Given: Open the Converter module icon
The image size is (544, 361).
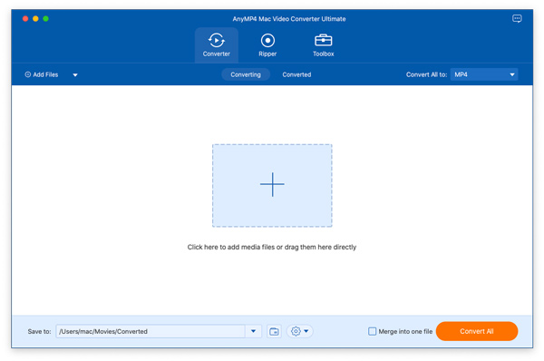Looking at the screenshot, I should [x=216, y=41].
